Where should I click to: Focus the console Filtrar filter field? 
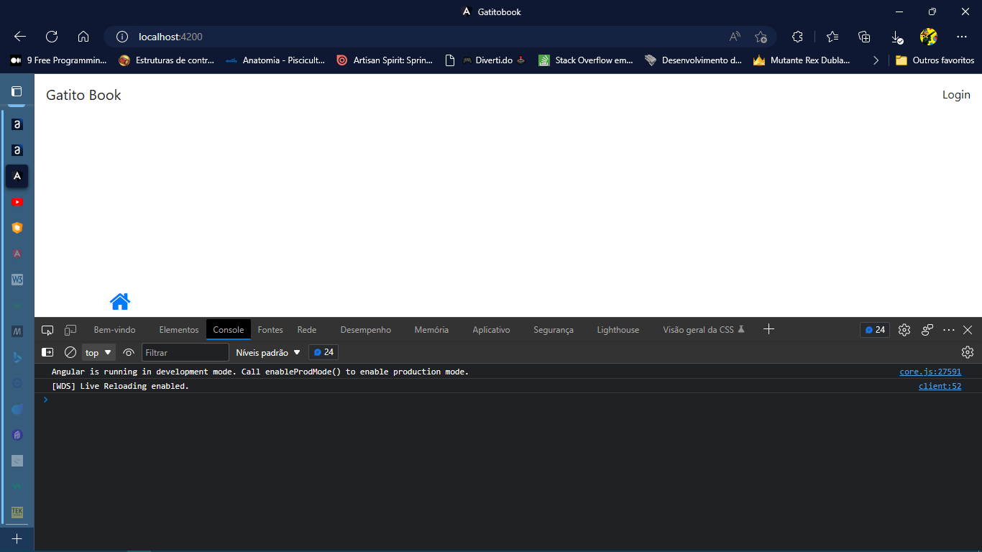pos(185,352)
